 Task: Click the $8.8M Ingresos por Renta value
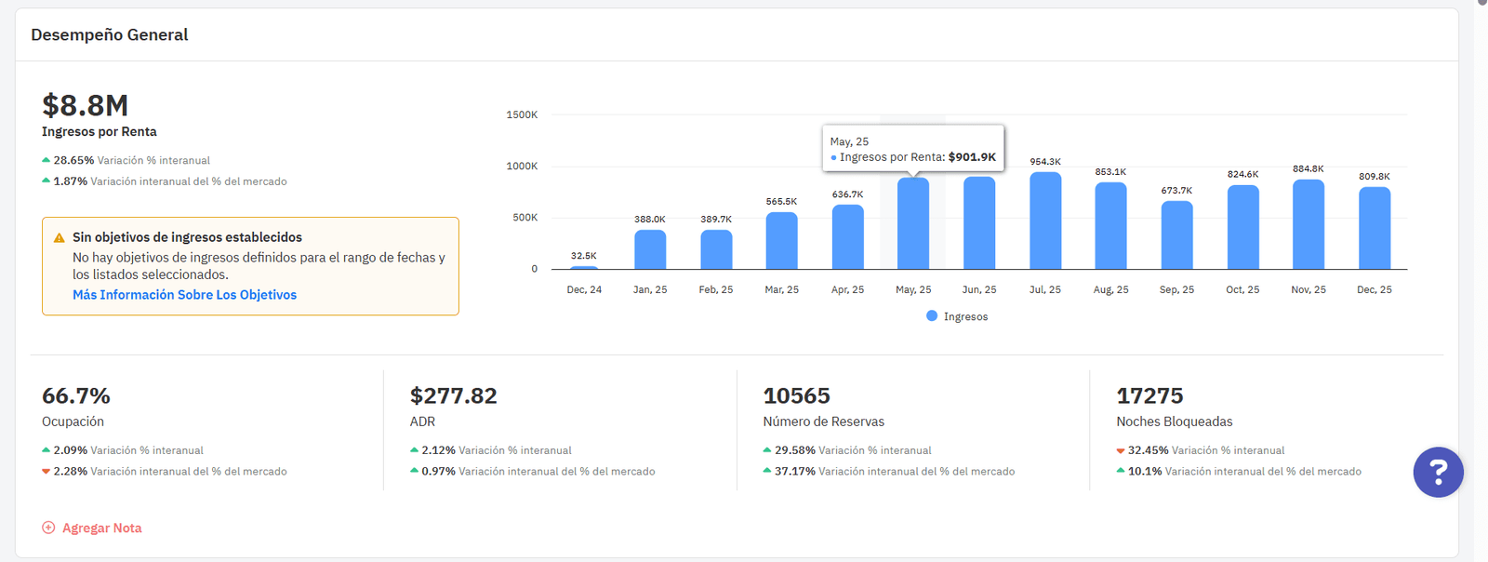click(x=85, y=105)
